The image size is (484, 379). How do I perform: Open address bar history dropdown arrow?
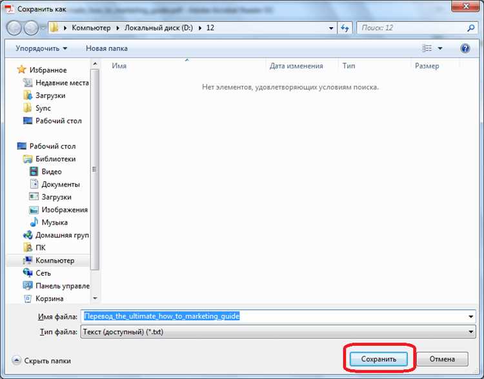[x=331, y=28]
